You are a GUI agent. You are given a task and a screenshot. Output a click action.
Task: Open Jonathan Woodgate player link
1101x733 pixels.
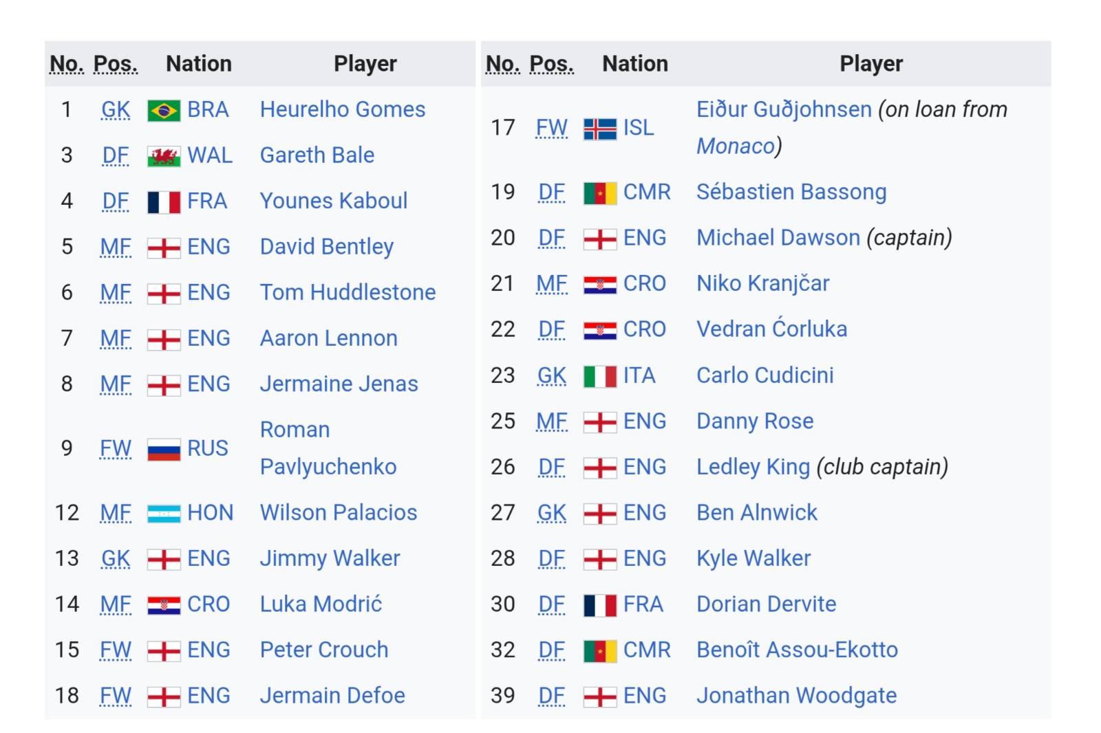click(797, 696)
